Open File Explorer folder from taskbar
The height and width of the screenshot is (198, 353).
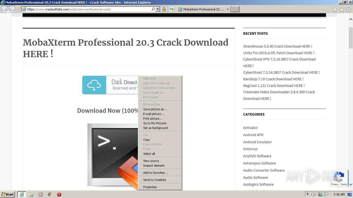(x=31, y=194)
